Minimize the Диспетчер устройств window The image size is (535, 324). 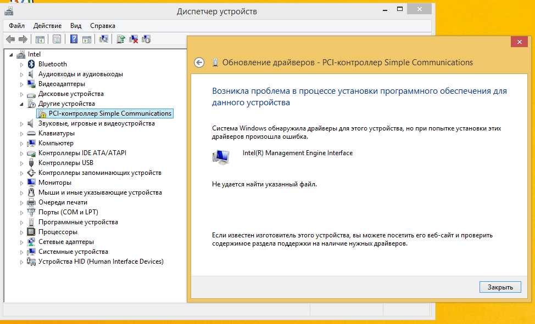(x=385, y=10)
